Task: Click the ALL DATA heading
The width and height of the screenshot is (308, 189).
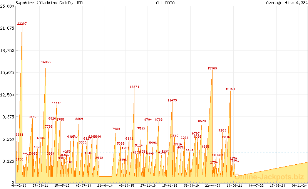Action: point(165,3)
